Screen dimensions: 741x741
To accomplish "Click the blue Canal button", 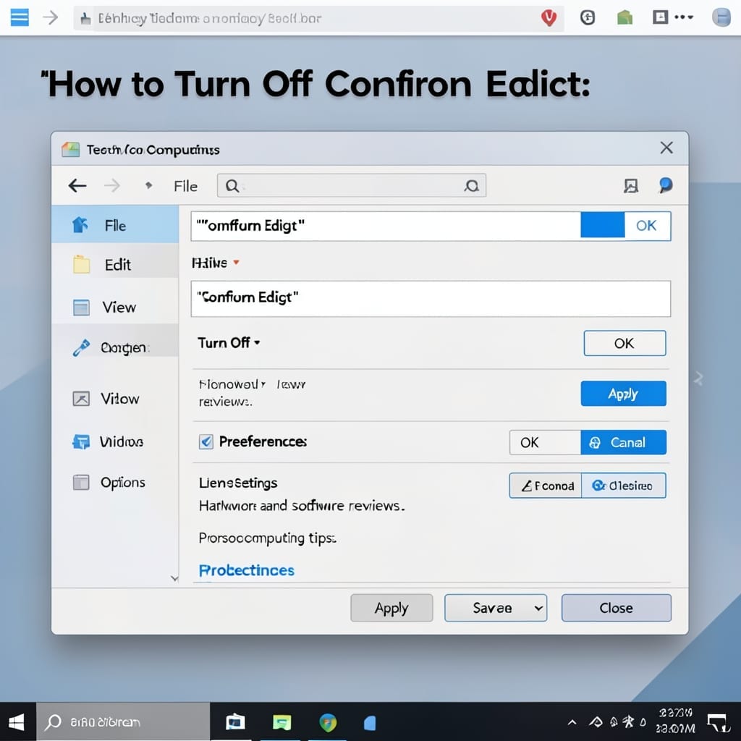I will coord(623,442).
